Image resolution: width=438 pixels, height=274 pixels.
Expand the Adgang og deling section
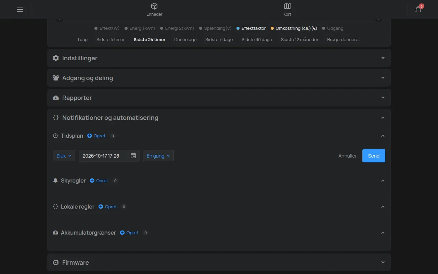219,78
